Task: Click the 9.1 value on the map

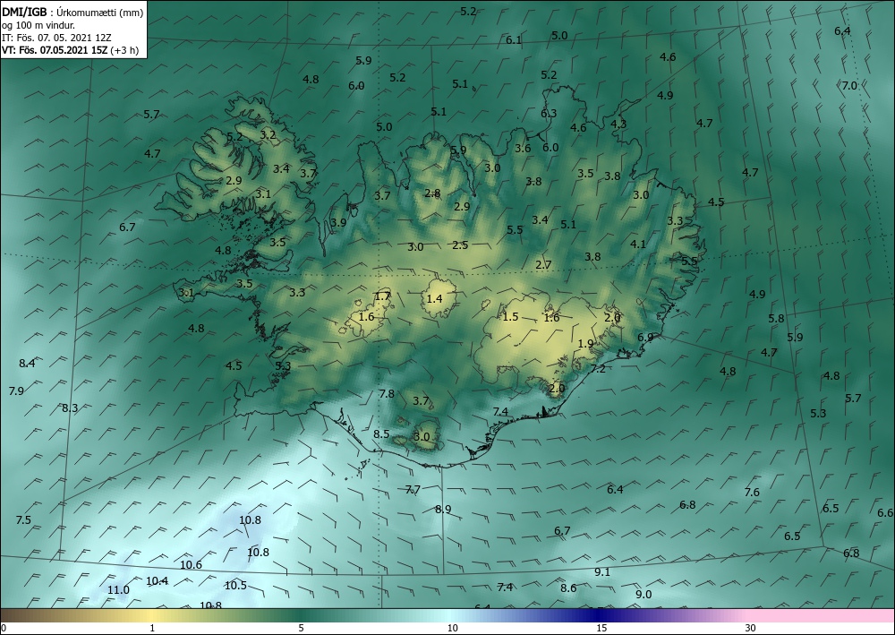Action: [x=602, y=571]
